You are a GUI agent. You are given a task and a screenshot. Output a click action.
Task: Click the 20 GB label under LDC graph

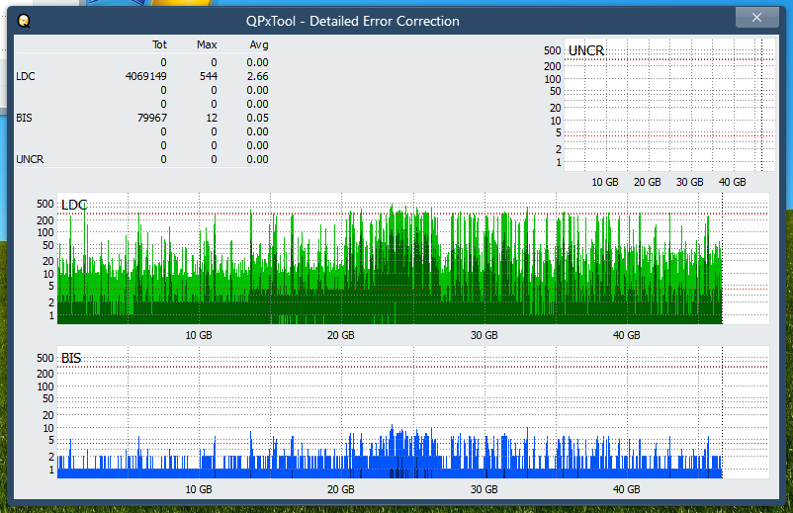pos(340,335)
